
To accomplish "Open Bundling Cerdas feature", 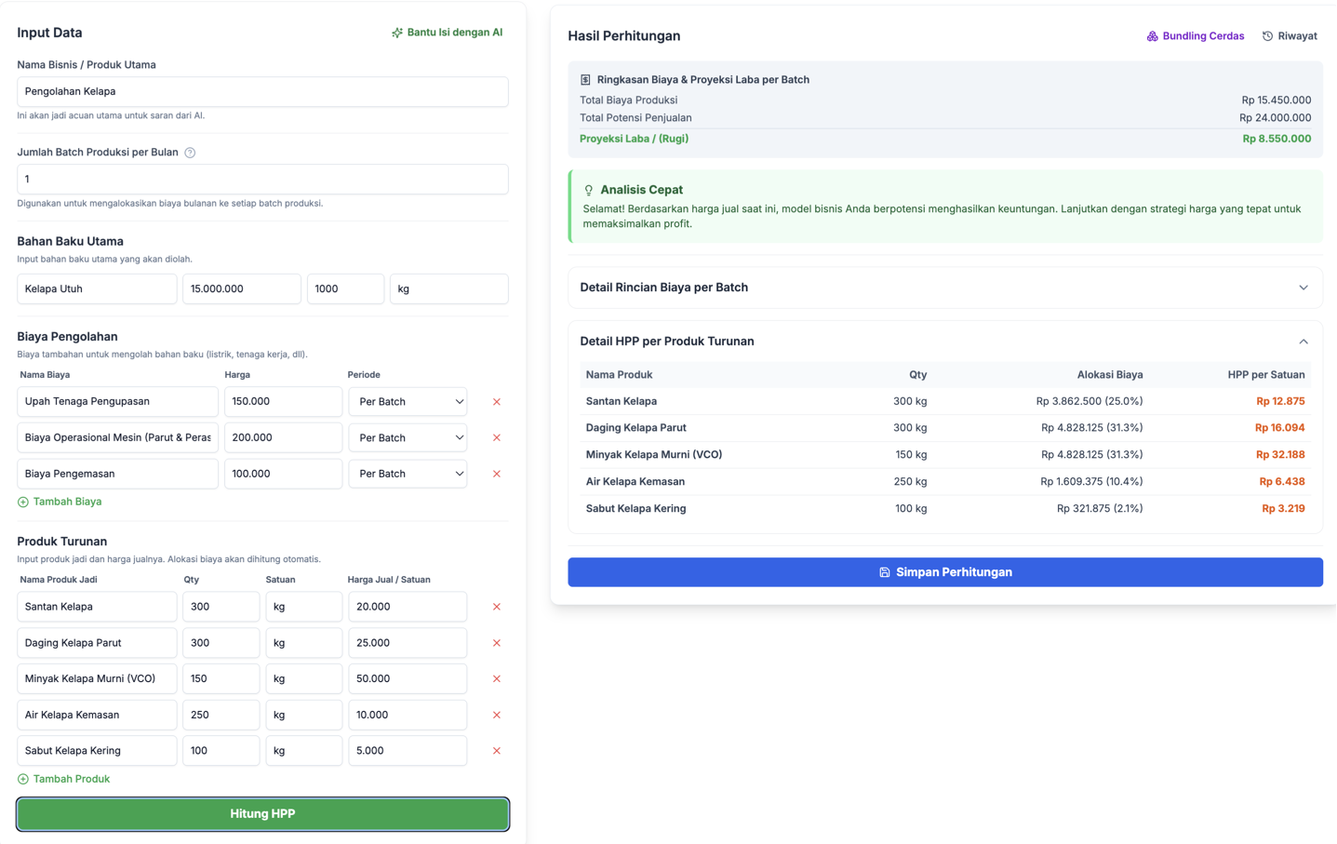I will tap(1195, 36).
